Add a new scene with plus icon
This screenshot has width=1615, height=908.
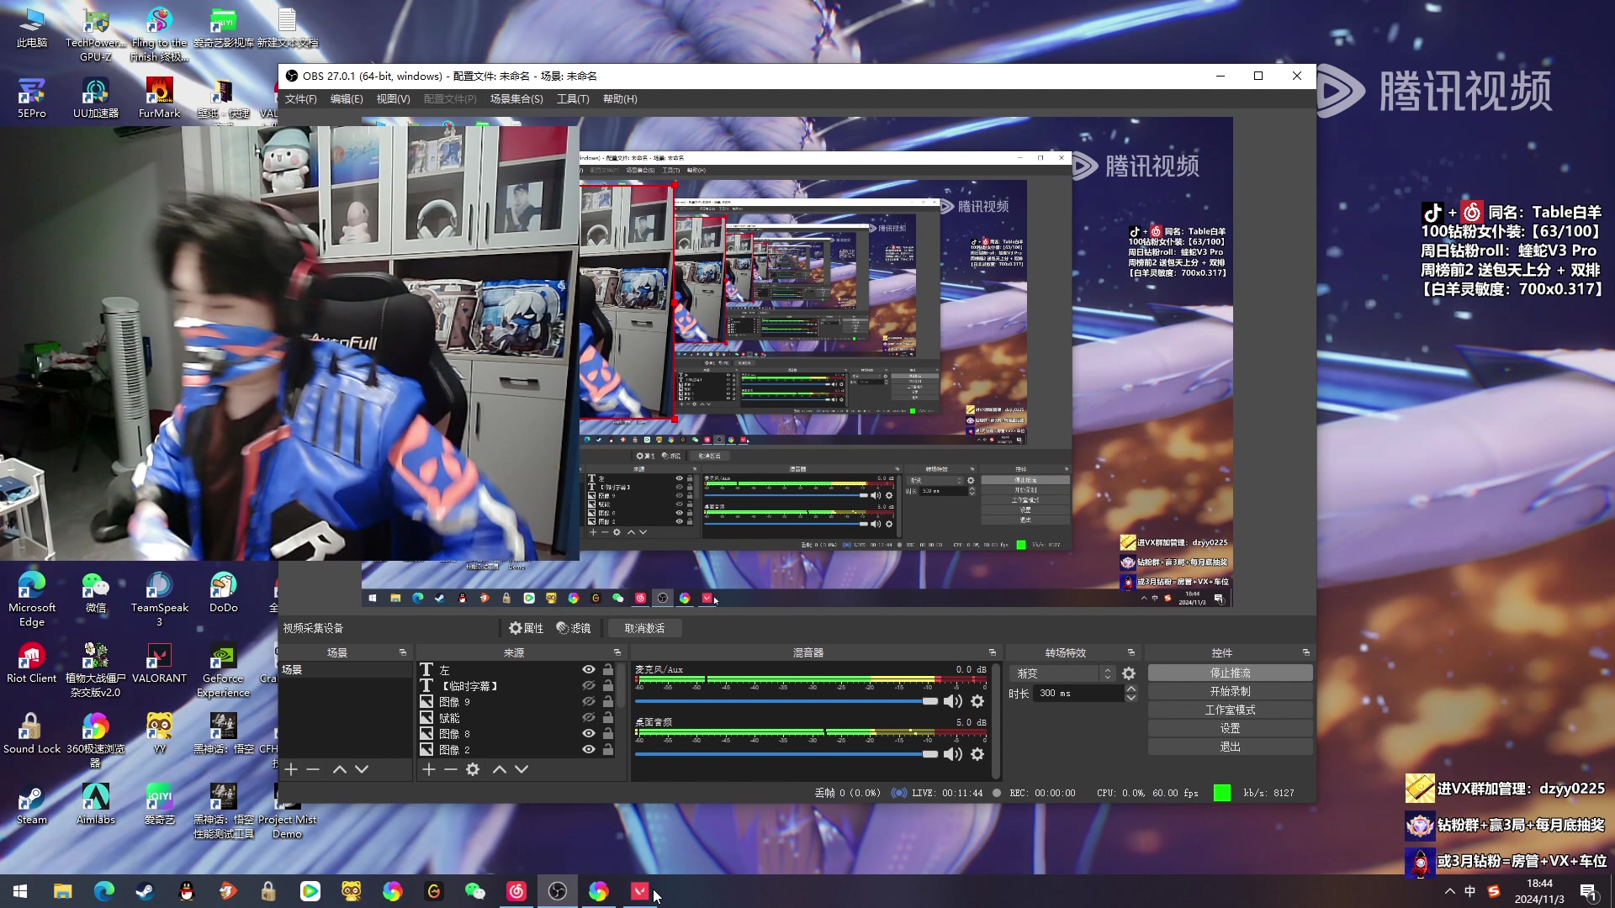click(291, 769)
